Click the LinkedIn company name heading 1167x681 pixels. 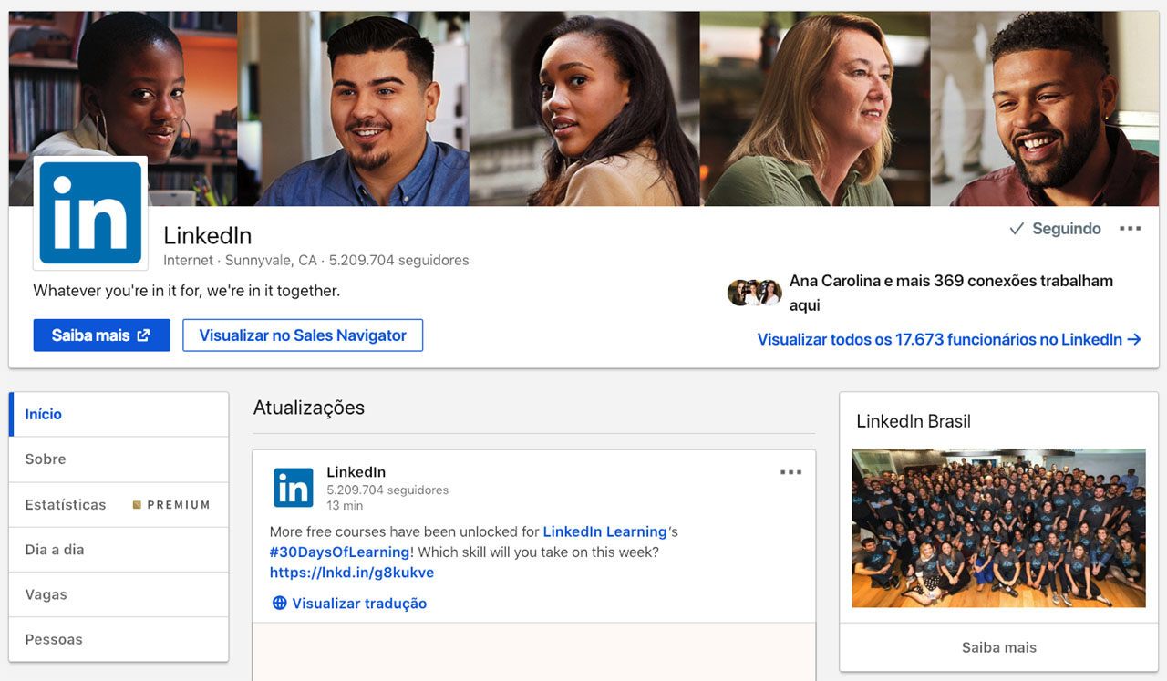[207, 235]
